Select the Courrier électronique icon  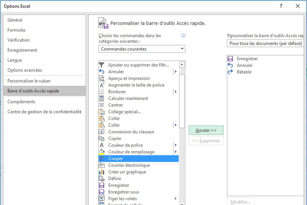pyautogui.click(x=101, y=165)
